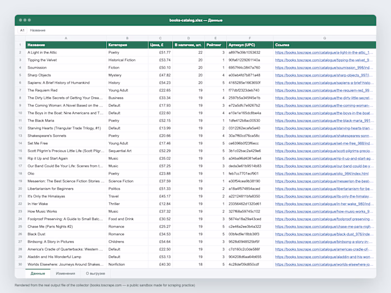Select the category cell 'Food and Drink'
The image size is (391, 293).
pyautogui.click(x=127, y=219)
